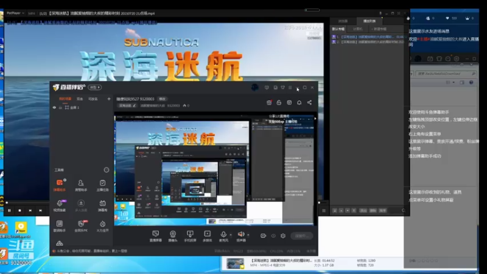
Task: Open the skin shirt icon in the title bar
Action: [x=282, y=88]
